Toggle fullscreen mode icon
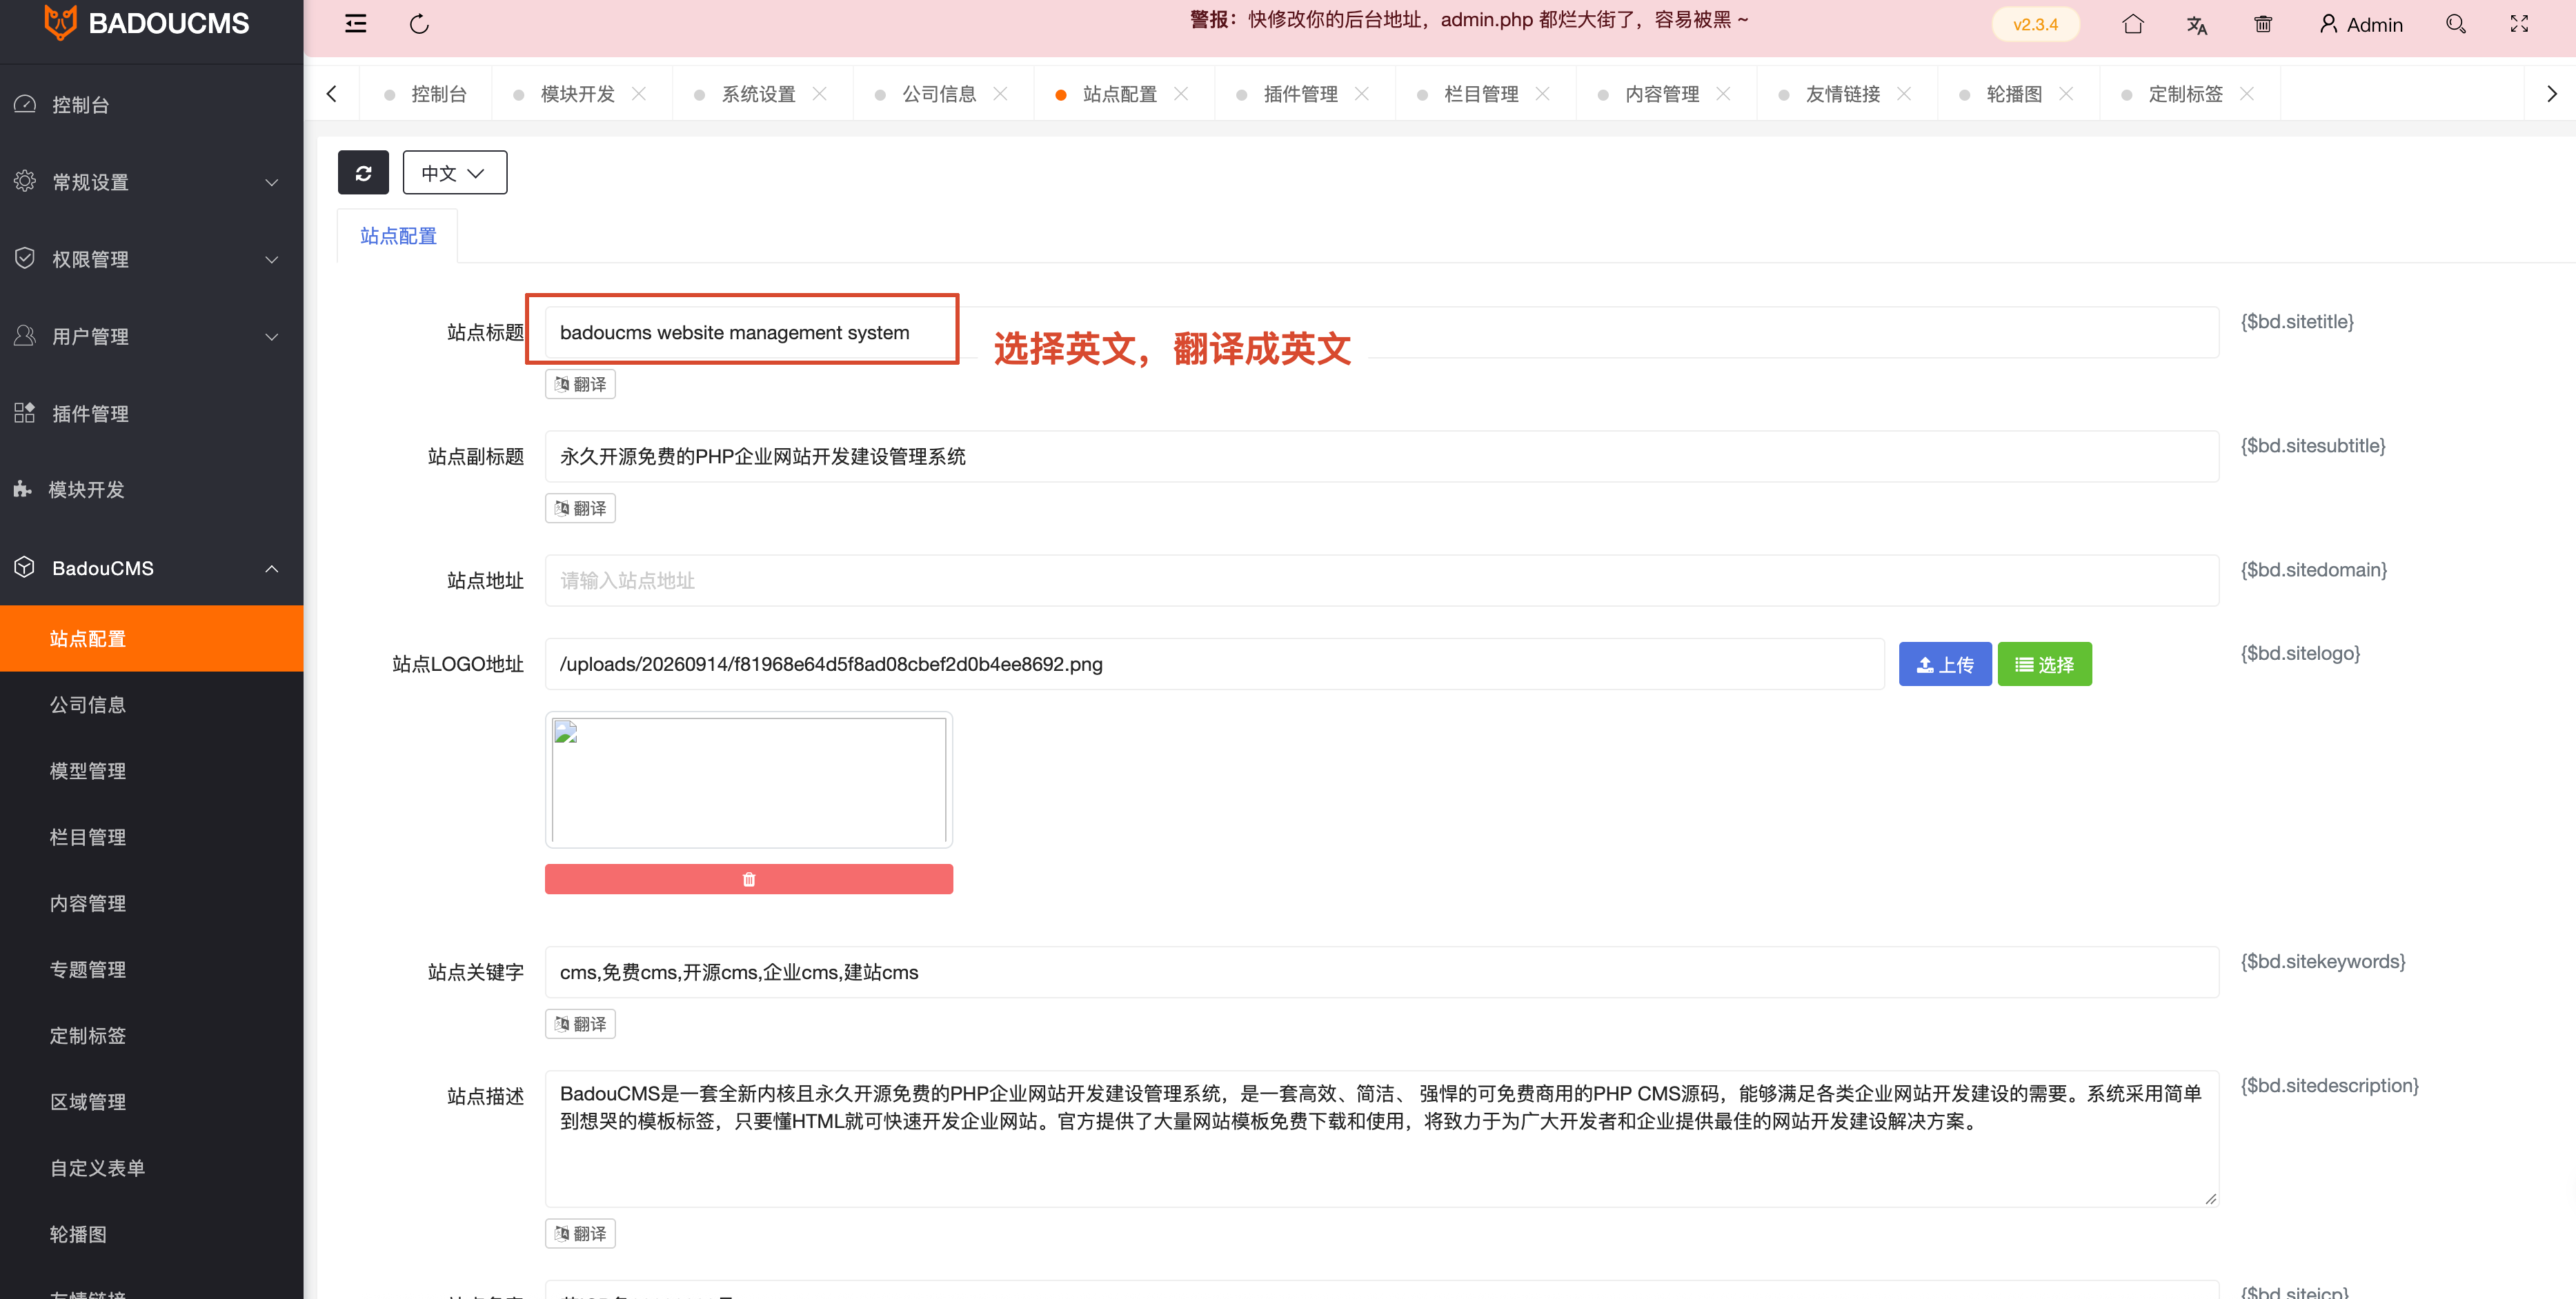This screenshot has width=2576, height=1299. point(2519,24)
